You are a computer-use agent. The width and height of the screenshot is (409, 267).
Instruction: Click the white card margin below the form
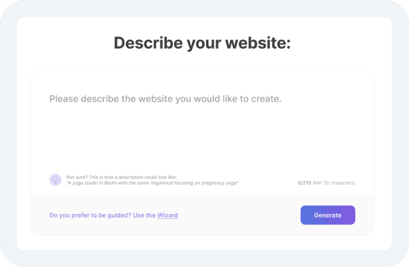[204, 243]
